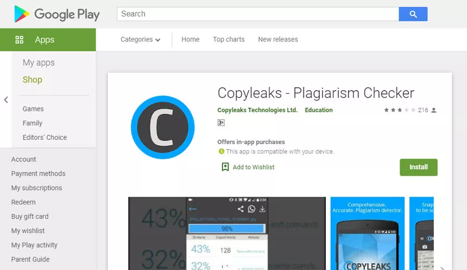The height and width of the screenshot is (270, 467).
Task: Select Buy gift card
Action: pos(30,216)
